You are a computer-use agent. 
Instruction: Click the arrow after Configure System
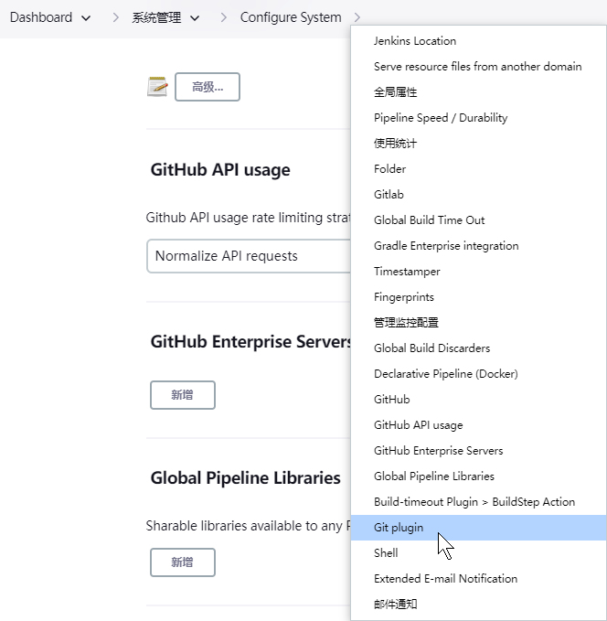(357, 17)
